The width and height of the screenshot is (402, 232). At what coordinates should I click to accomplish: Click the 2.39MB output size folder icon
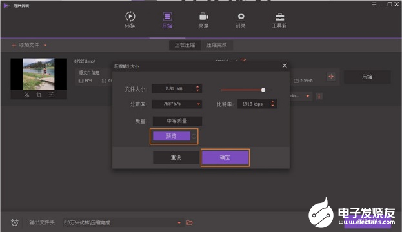[x=296, y=81]
